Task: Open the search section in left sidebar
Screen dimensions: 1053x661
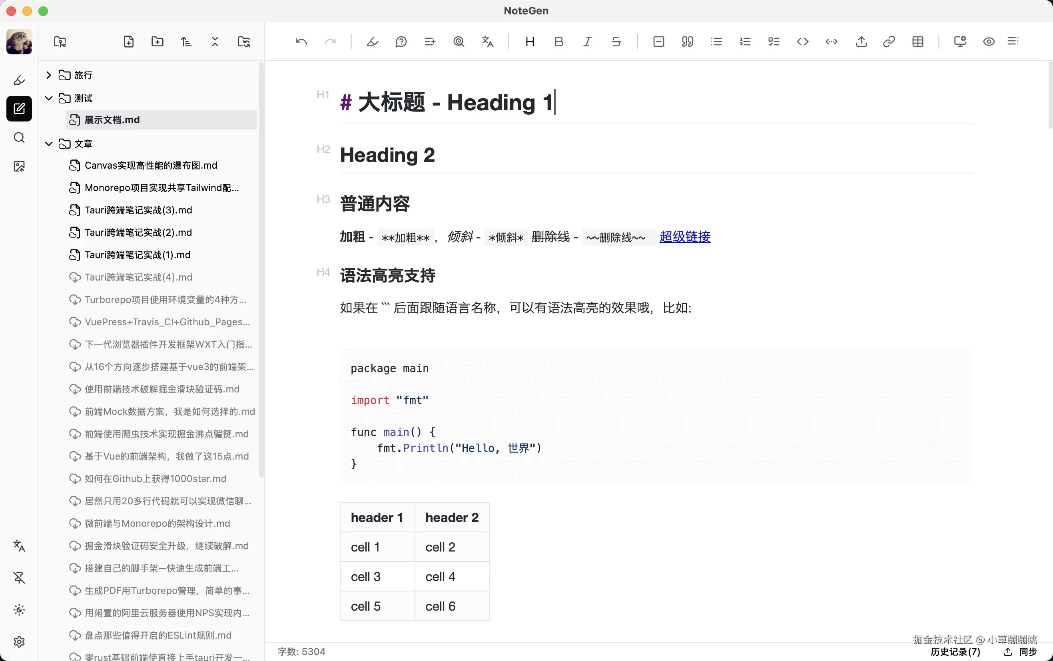Action: 19,138
